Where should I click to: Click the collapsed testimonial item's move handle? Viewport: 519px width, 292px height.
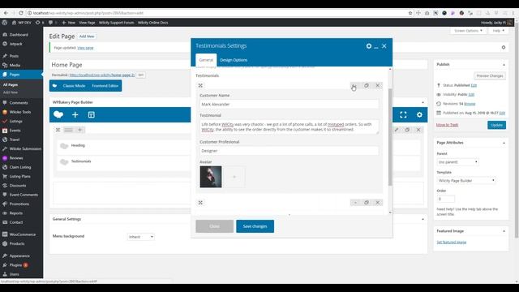pos(200,202)
